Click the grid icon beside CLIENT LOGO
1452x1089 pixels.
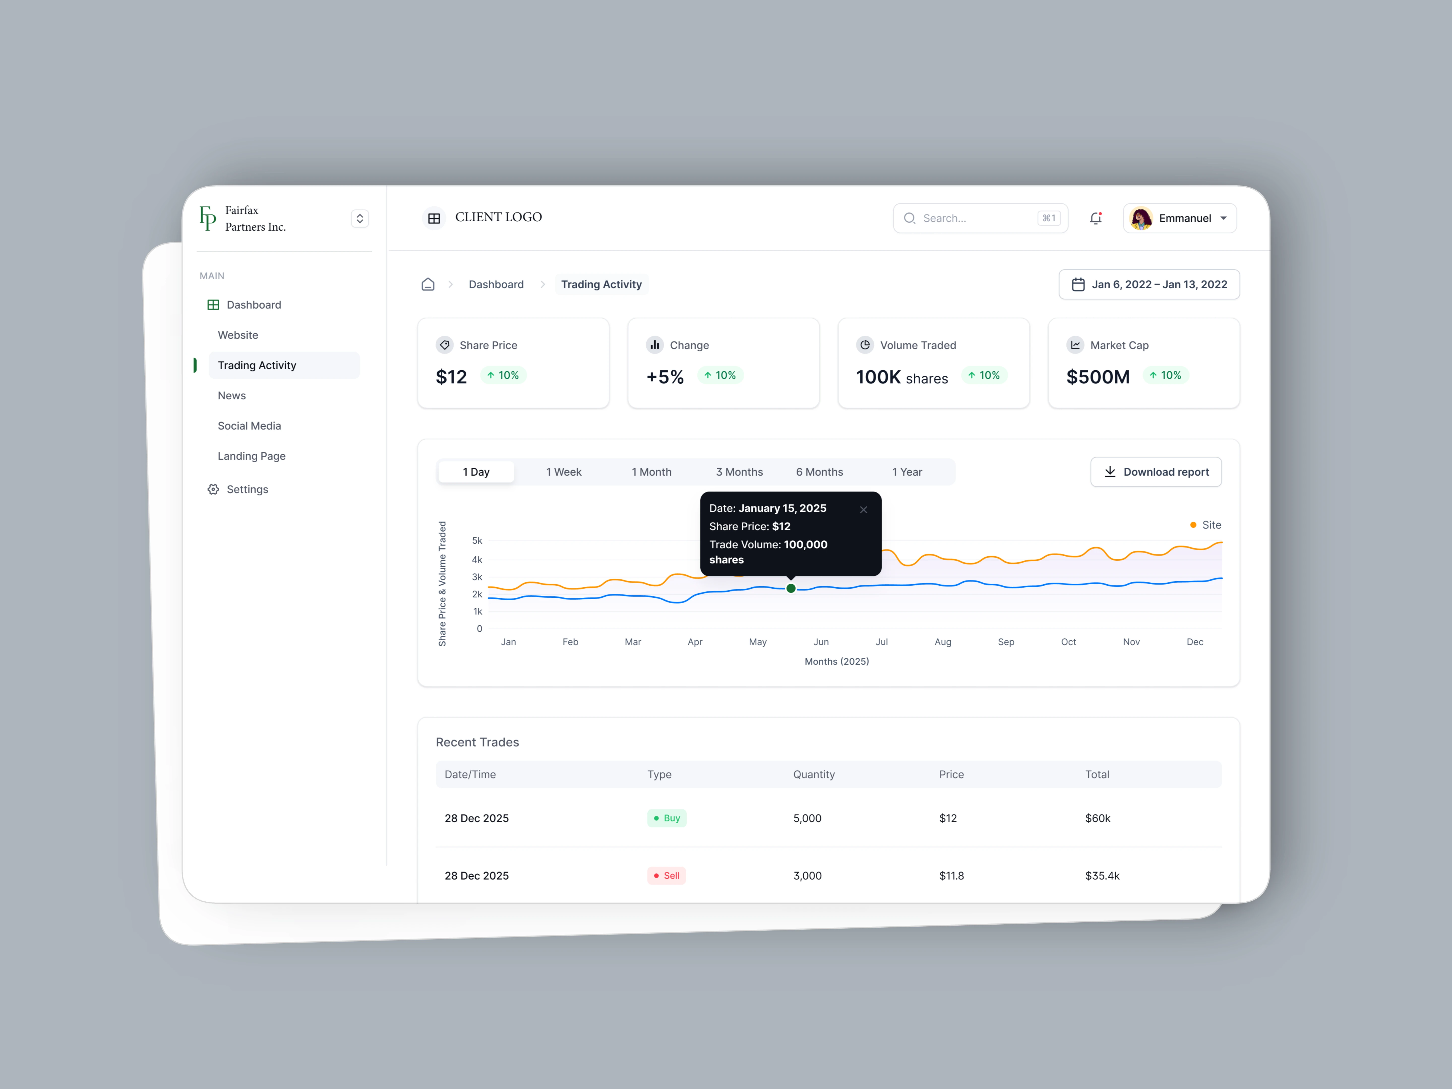[x=434, y=218]
